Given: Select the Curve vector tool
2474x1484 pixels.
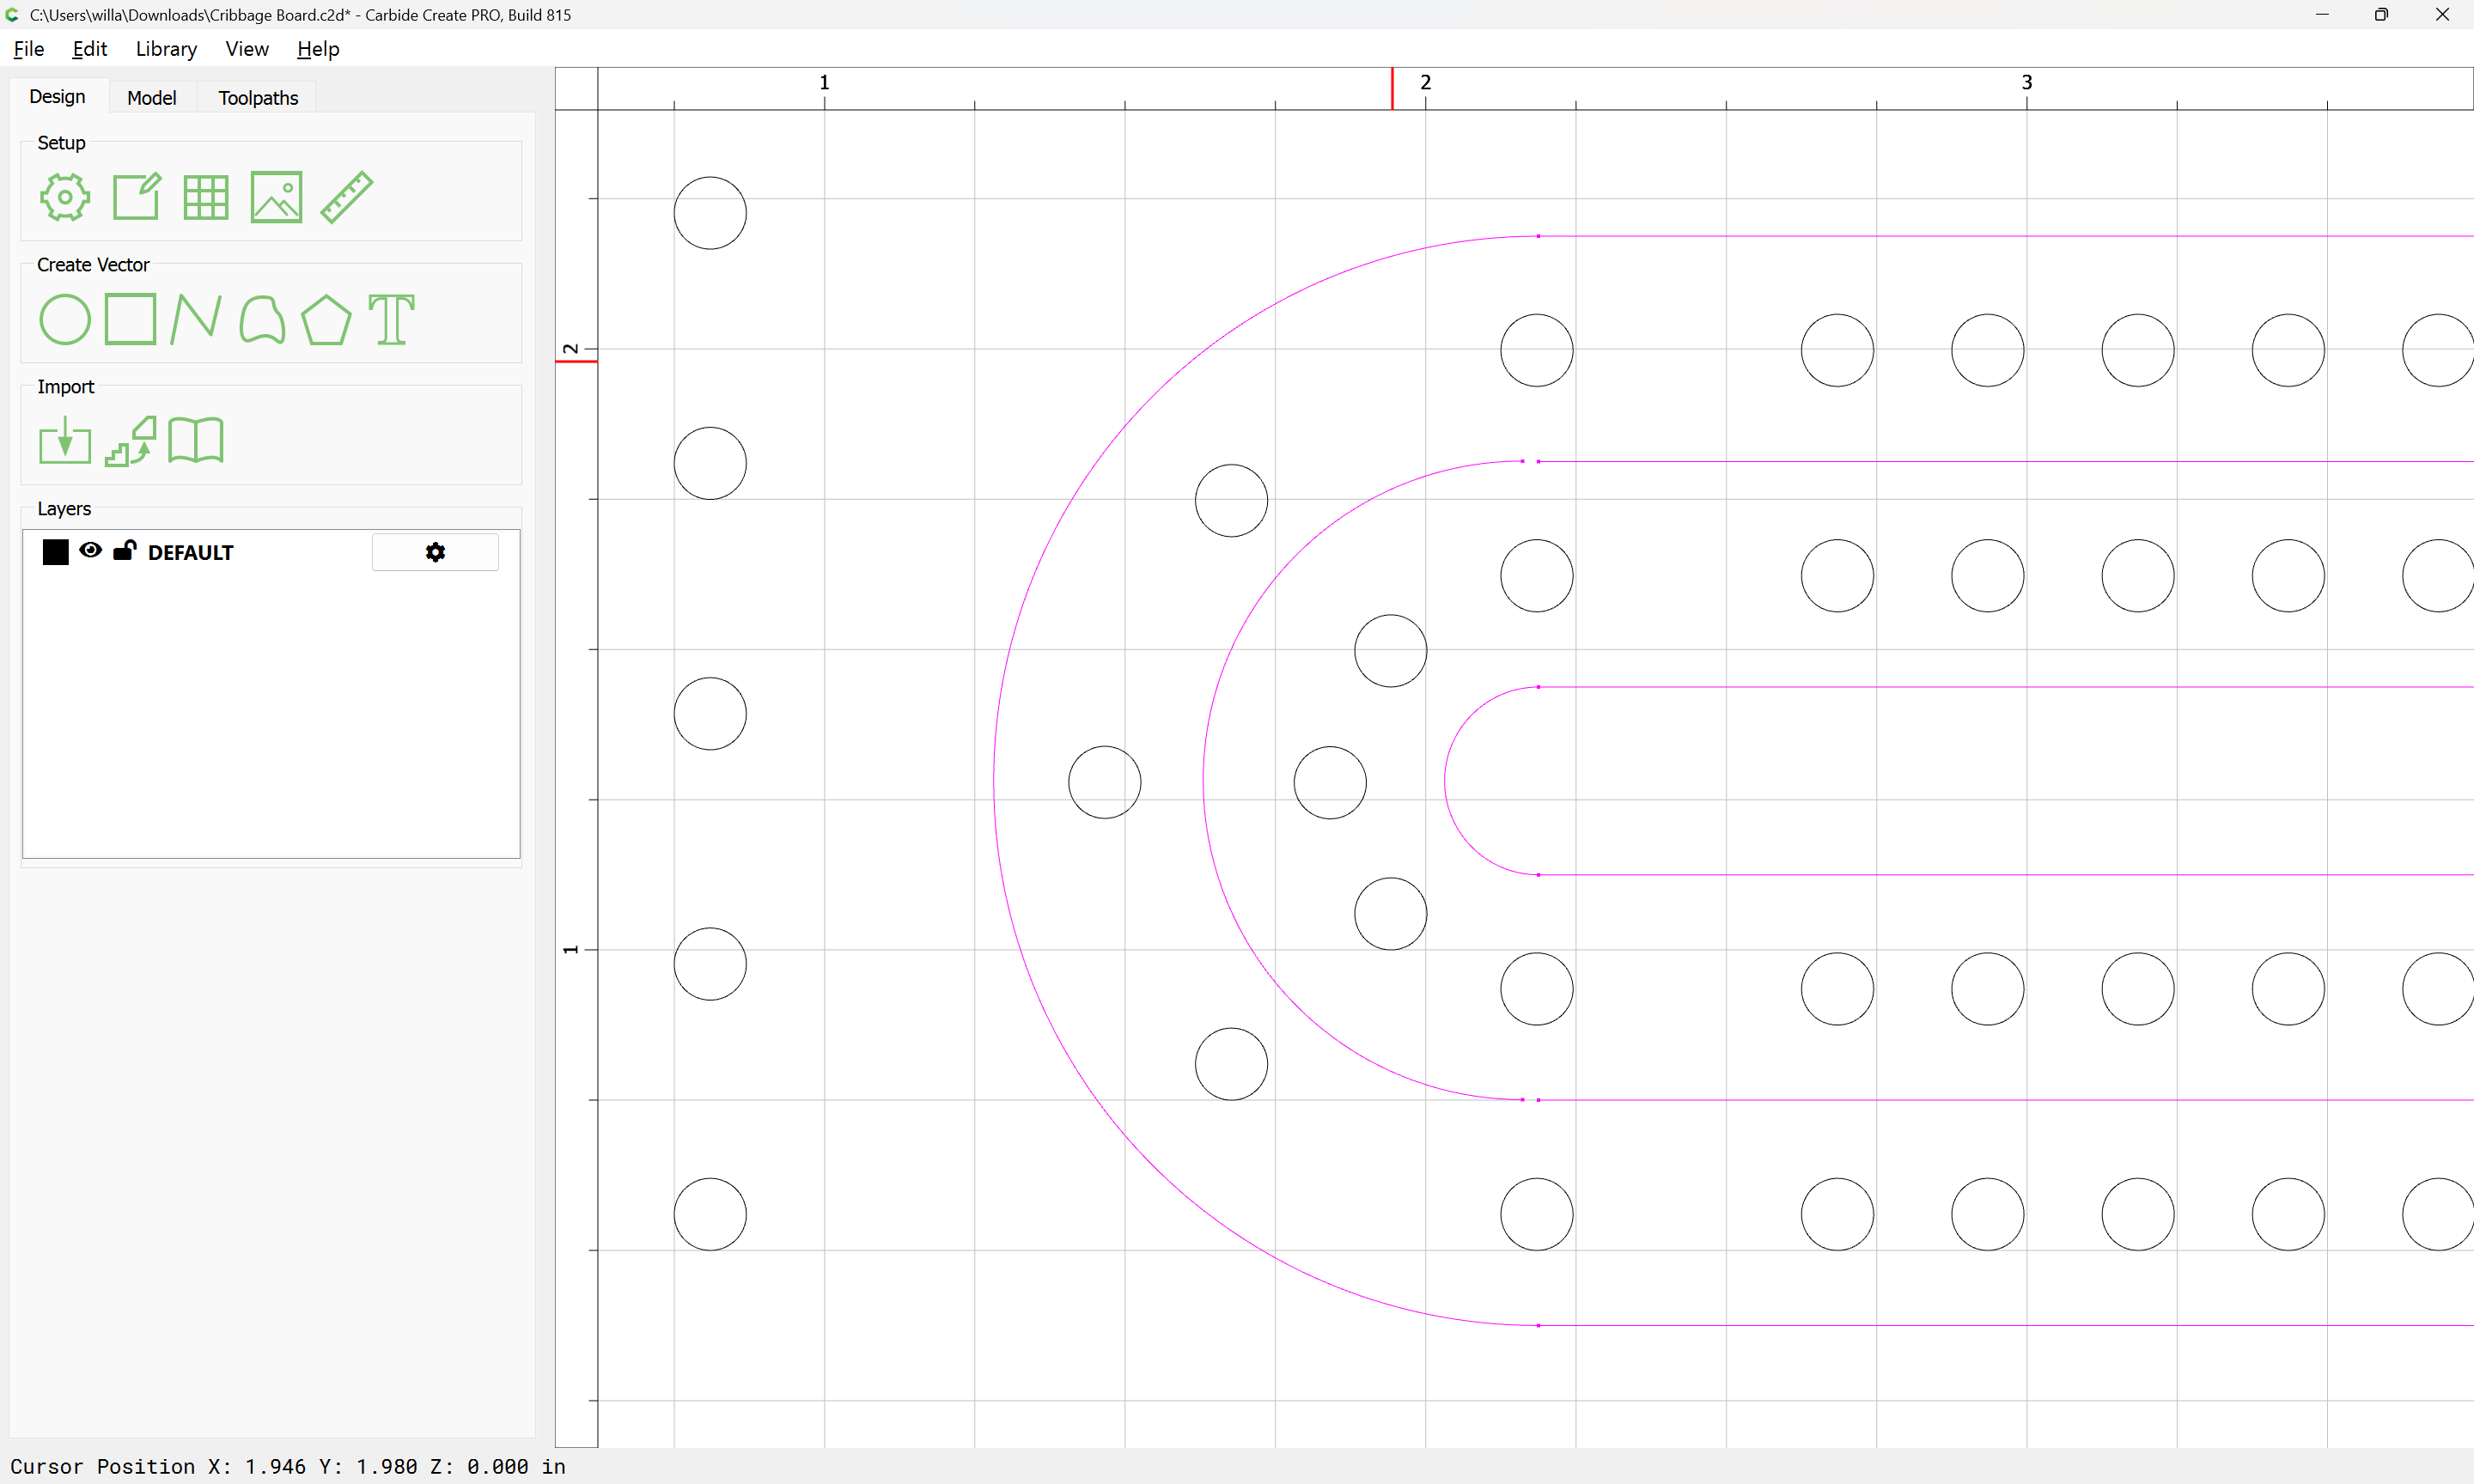Looking at the screenshot, I should (x=262, y=320).
